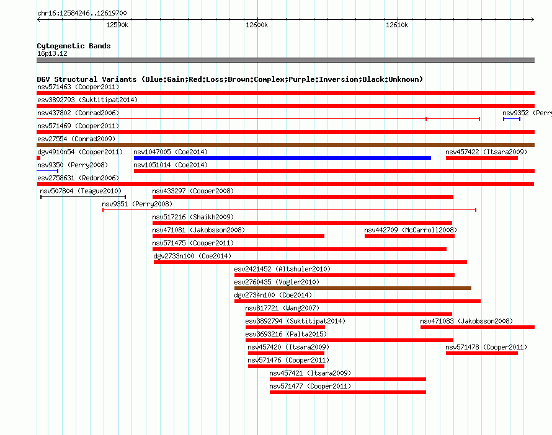The width and height of the screenshot is (552, 435).
Task: Open nsv437802 (Conrad2006) variant label
Action: (78, 113)
